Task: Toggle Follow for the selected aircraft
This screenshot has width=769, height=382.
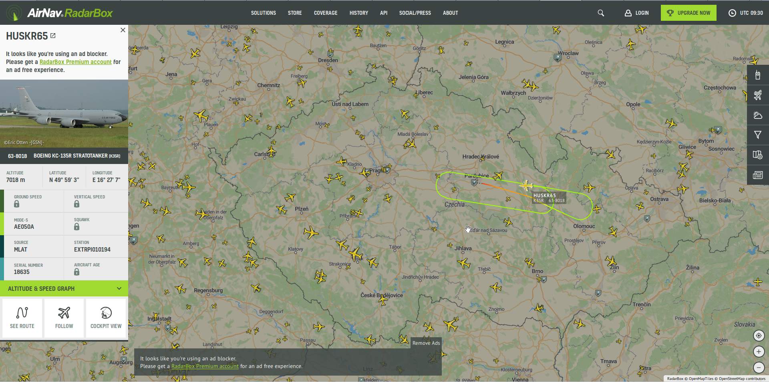Action: tap(64, 318)
